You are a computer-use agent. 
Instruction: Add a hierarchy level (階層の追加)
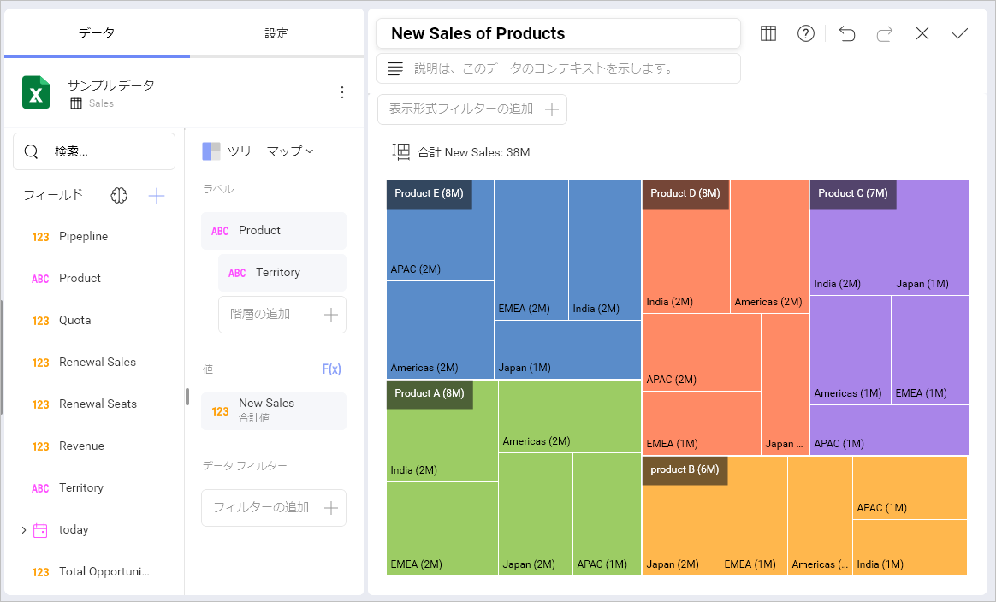[282, 315]
